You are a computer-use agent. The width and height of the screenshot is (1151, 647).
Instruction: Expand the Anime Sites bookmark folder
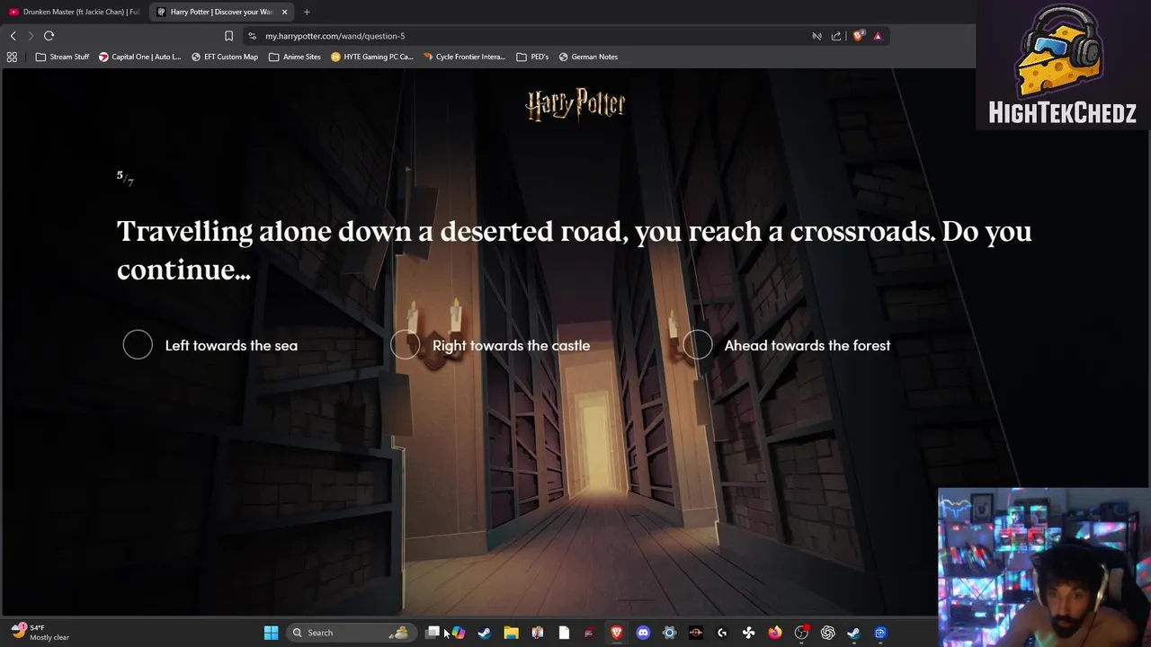coord(295,57)
